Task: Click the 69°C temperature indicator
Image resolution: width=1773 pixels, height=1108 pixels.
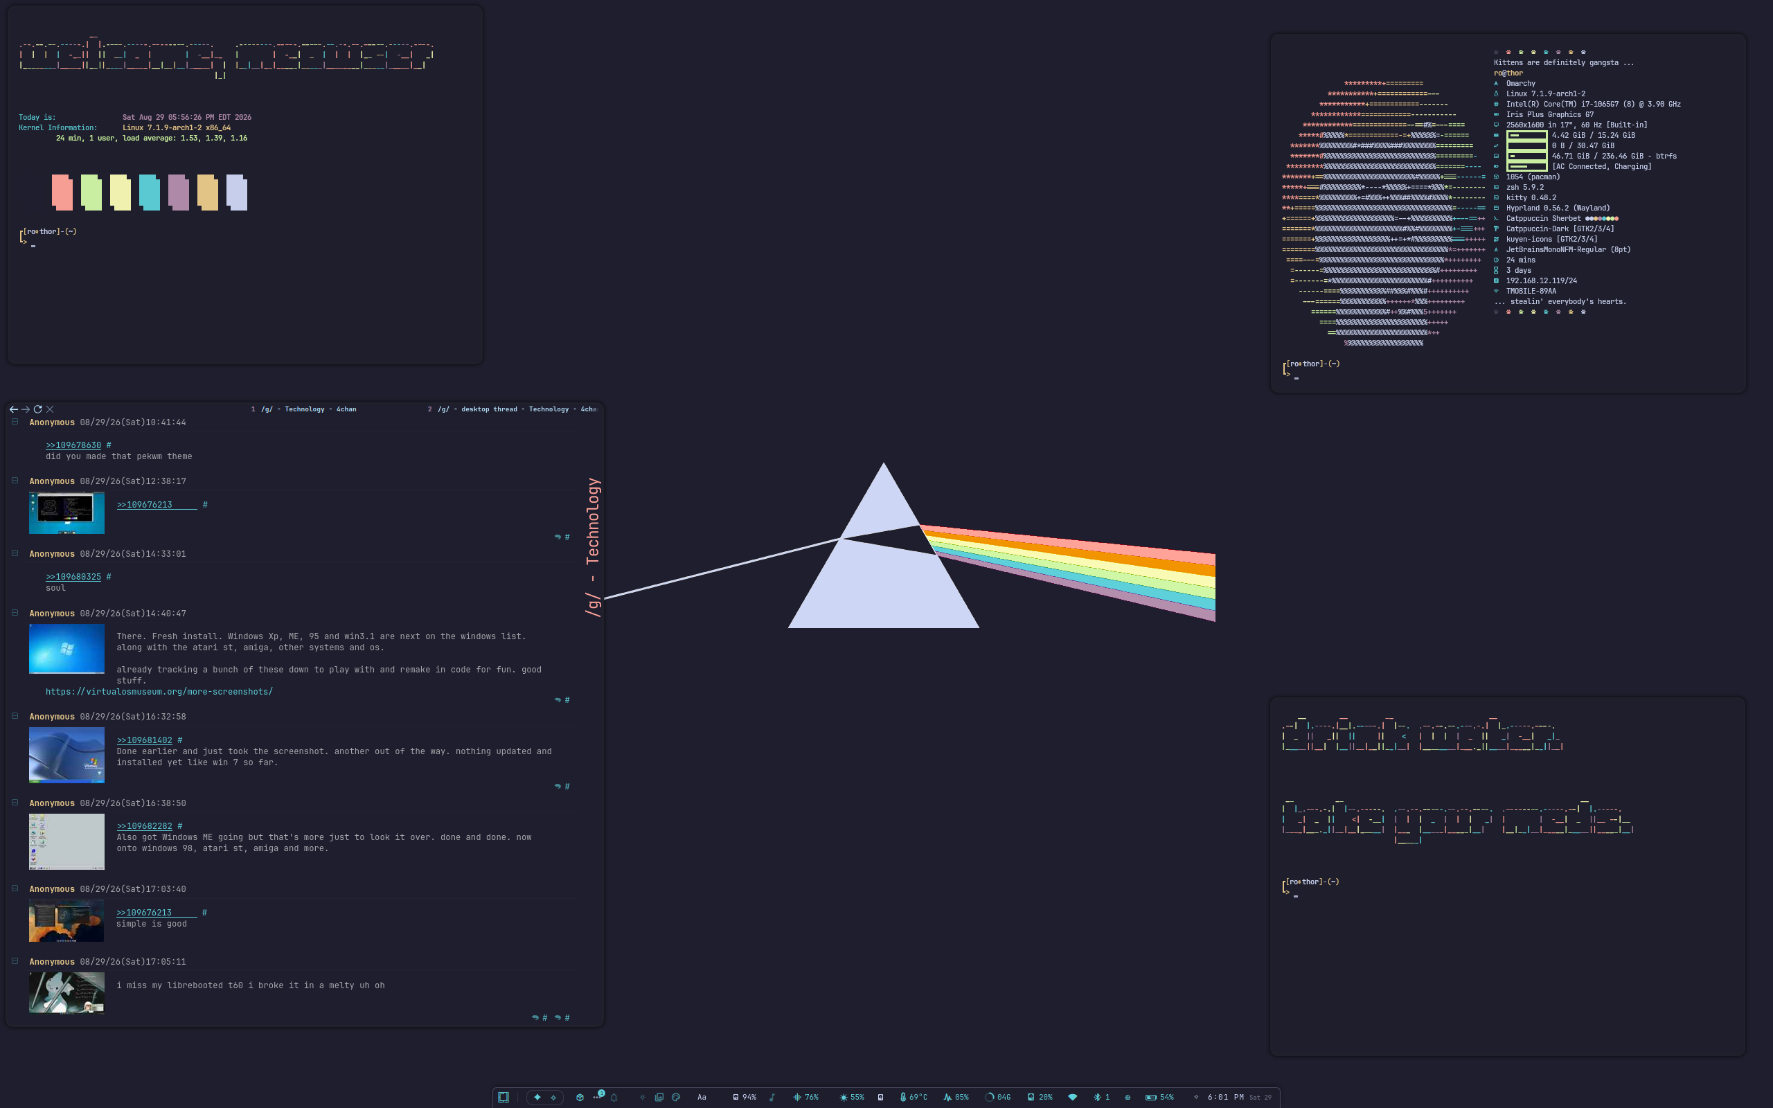Action: tap(914, 1097)
